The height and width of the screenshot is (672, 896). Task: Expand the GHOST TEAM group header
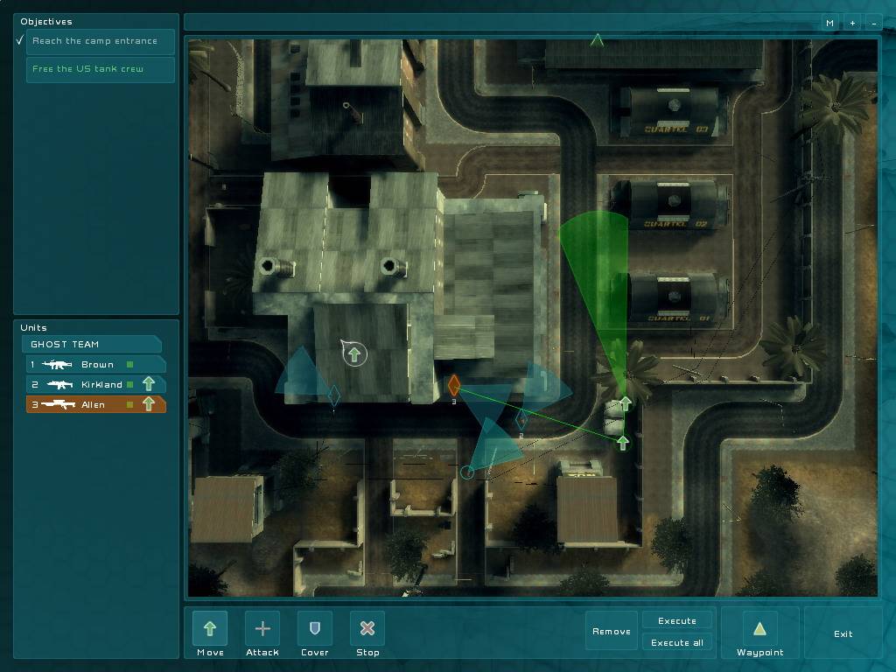[92, 344]
